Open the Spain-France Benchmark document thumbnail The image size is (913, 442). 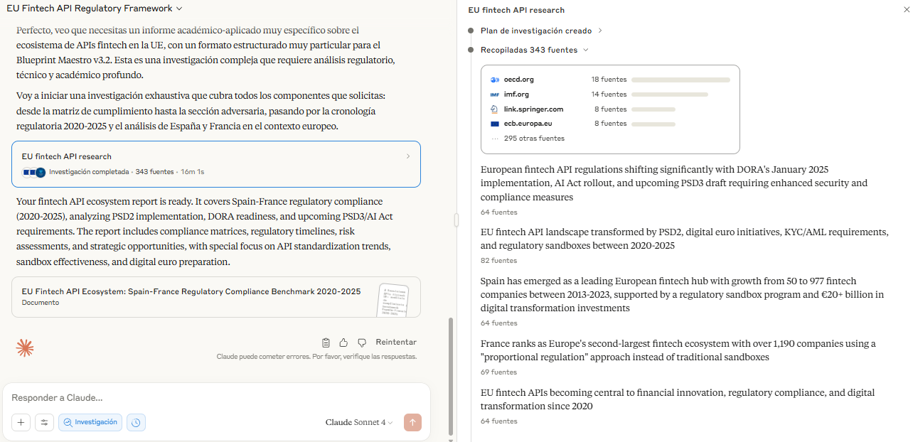coord(392,299)
